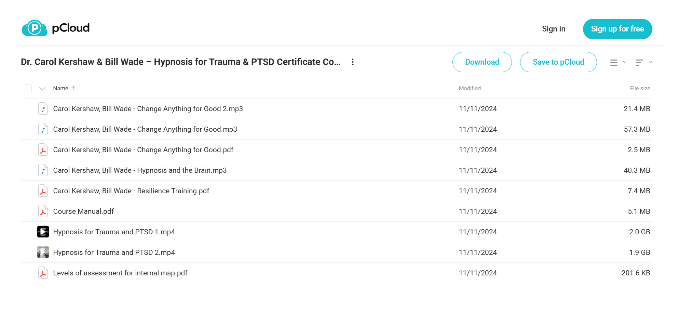This screenshot has width=693, height=312.
Task: Click the sort order icon
Action: coord(639,62)
